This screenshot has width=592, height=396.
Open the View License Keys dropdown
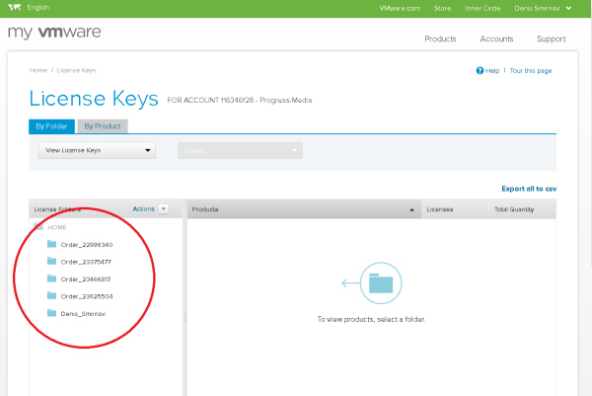pyautogui.click(x=97, y=150)
